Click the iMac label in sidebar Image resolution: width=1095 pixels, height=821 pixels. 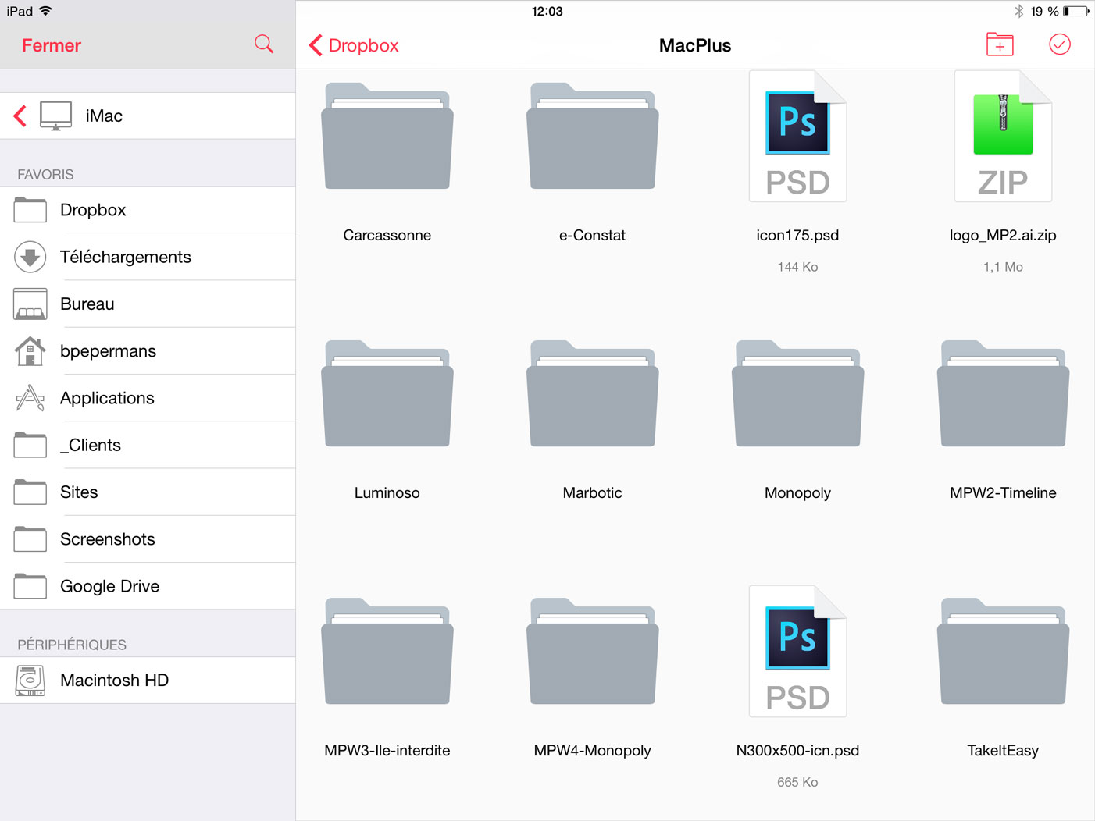point(104,116)
